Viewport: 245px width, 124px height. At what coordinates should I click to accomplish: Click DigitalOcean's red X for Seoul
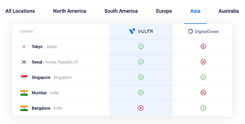tap(203, 62)
